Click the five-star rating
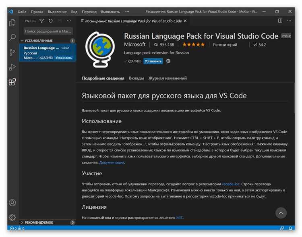 (x=193, y=45)
